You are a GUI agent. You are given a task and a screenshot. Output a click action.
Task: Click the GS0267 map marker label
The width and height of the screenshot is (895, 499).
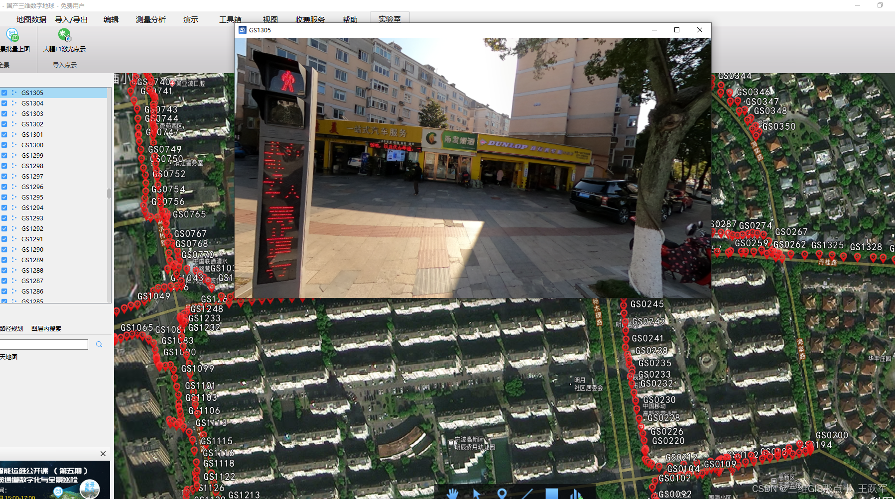tap(791, 232)
